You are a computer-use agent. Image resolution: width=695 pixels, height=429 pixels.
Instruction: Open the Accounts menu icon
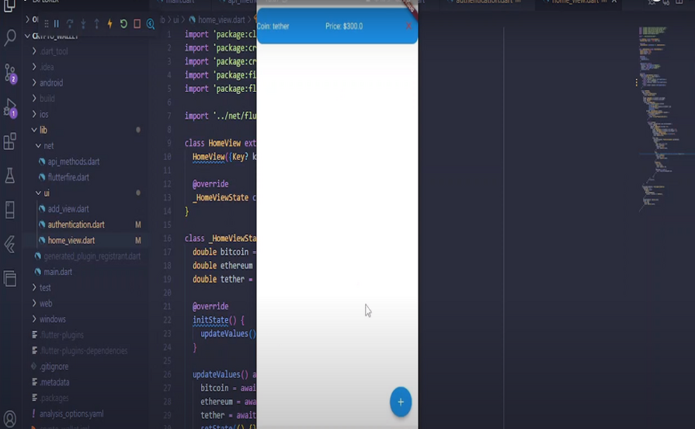click(x=10, y=419)
